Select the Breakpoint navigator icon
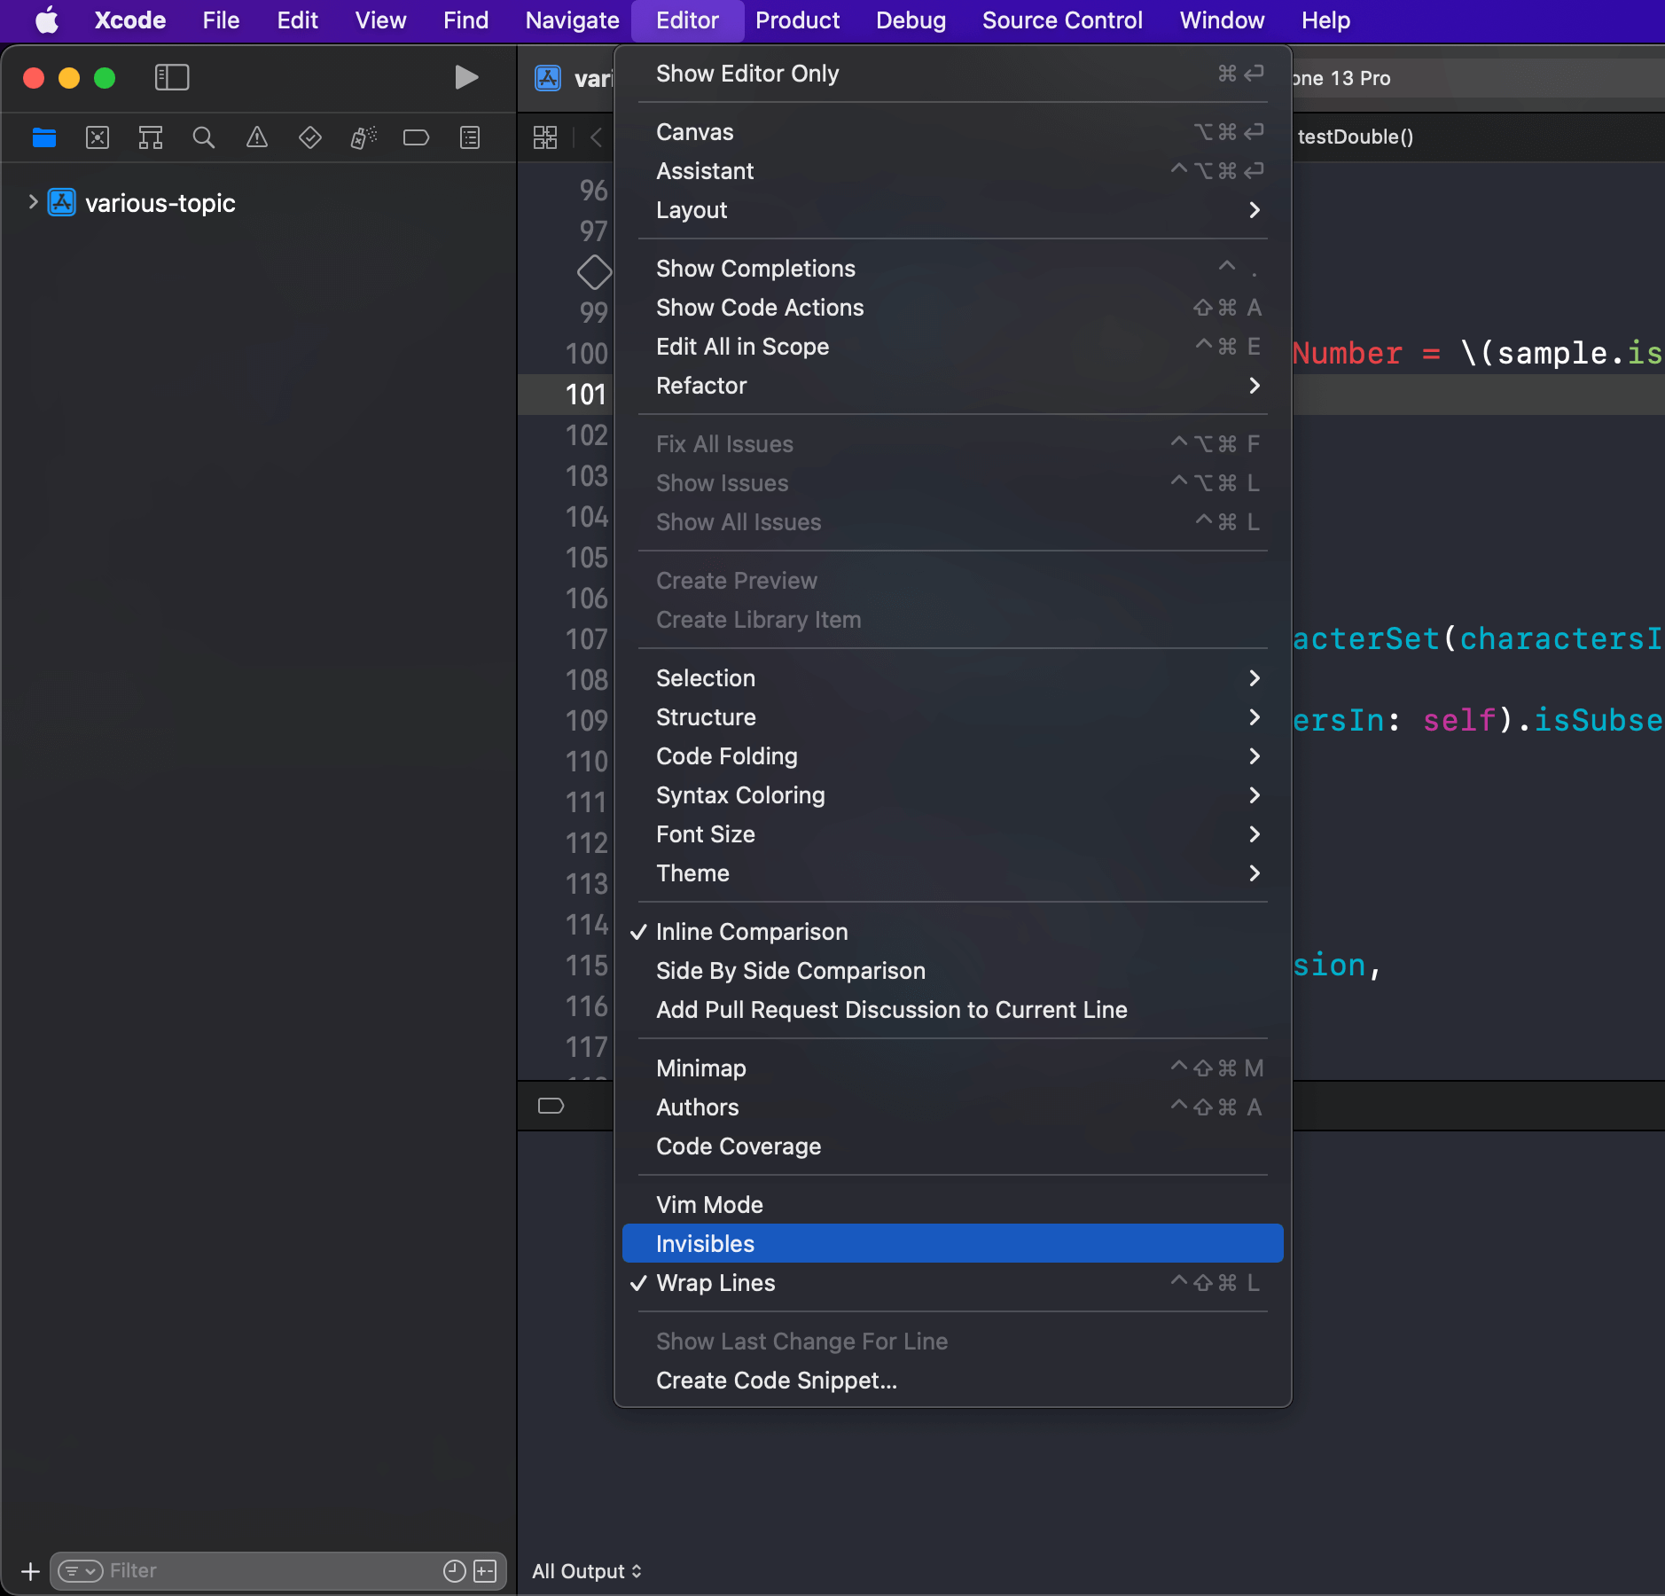Screen dimensions: 1665x1596 tap(416, 137)
